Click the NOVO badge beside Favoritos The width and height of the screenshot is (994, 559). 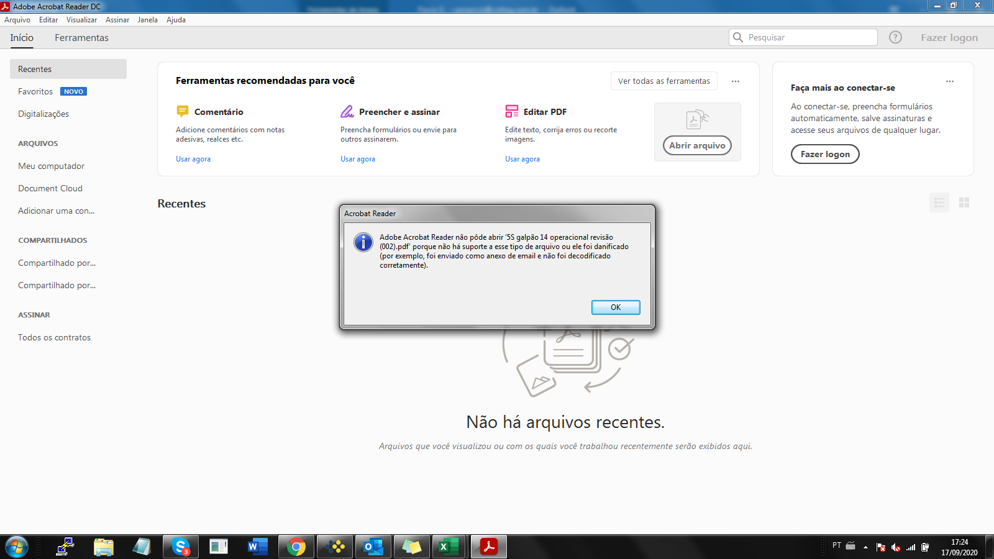pyautogui.click(x=73, y=91)
